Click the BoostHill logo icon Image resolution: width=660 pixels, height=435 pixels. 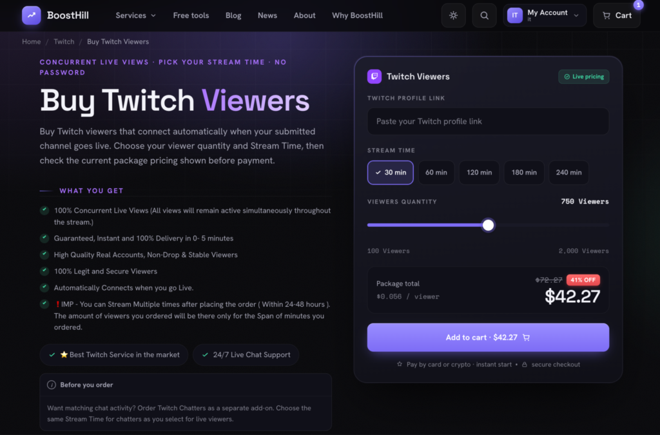pos(32,15)
